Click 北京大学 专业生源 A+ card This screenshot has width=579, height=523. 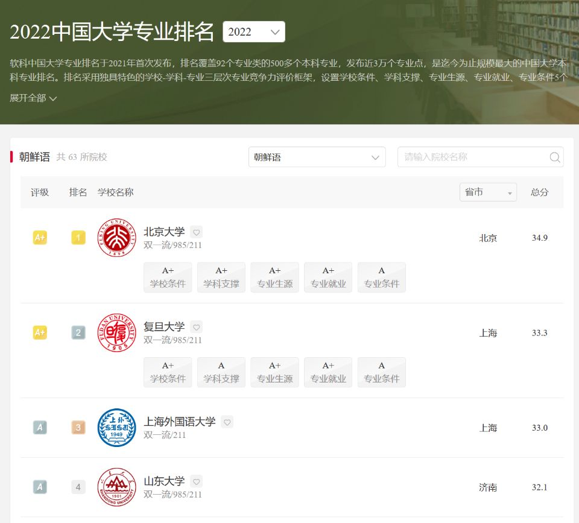point(275,277)
